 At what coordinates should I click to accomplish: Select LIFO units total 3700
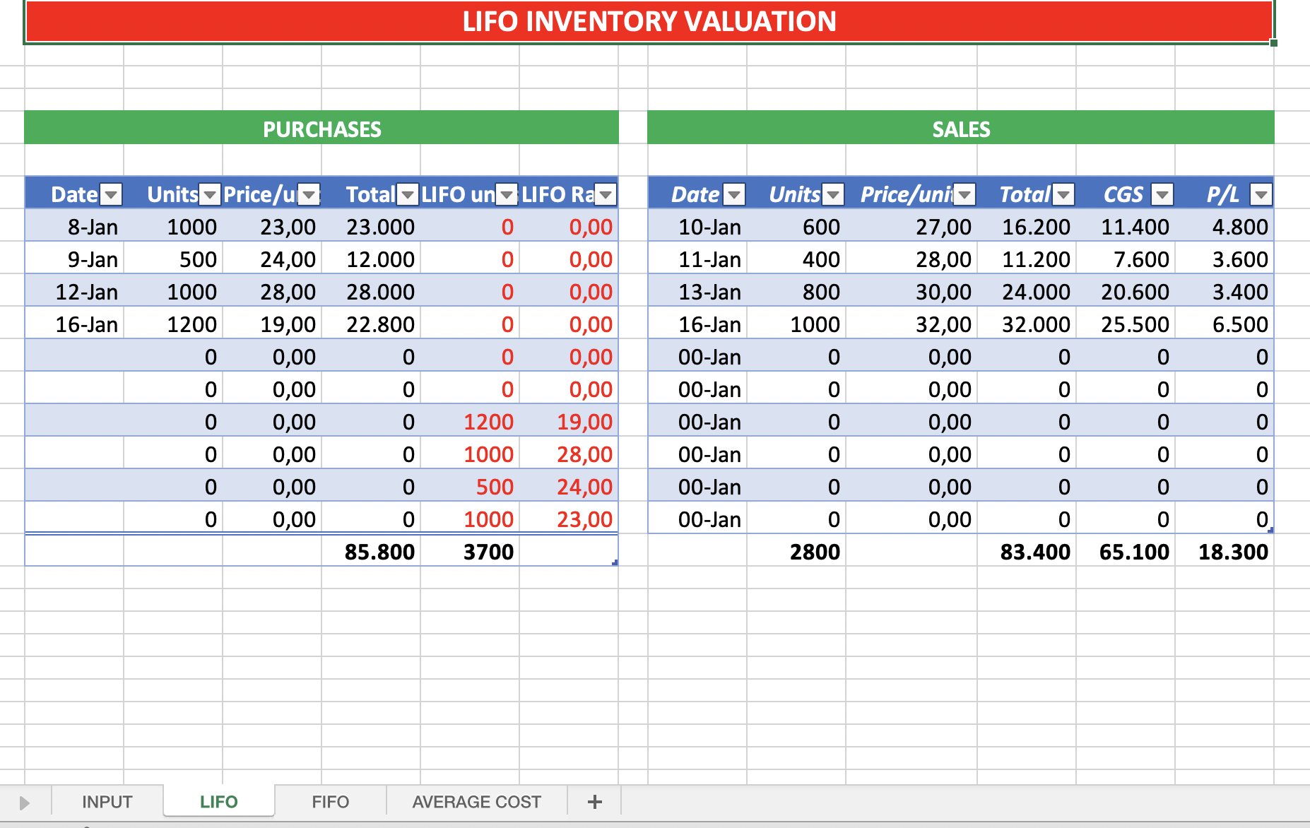pyautogui.click(x=470, y=552)
